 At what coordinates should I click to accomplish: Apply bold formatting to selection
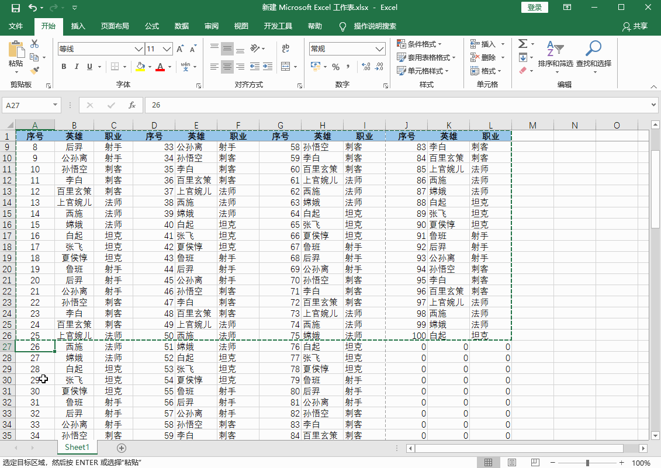tap(64, 67)
